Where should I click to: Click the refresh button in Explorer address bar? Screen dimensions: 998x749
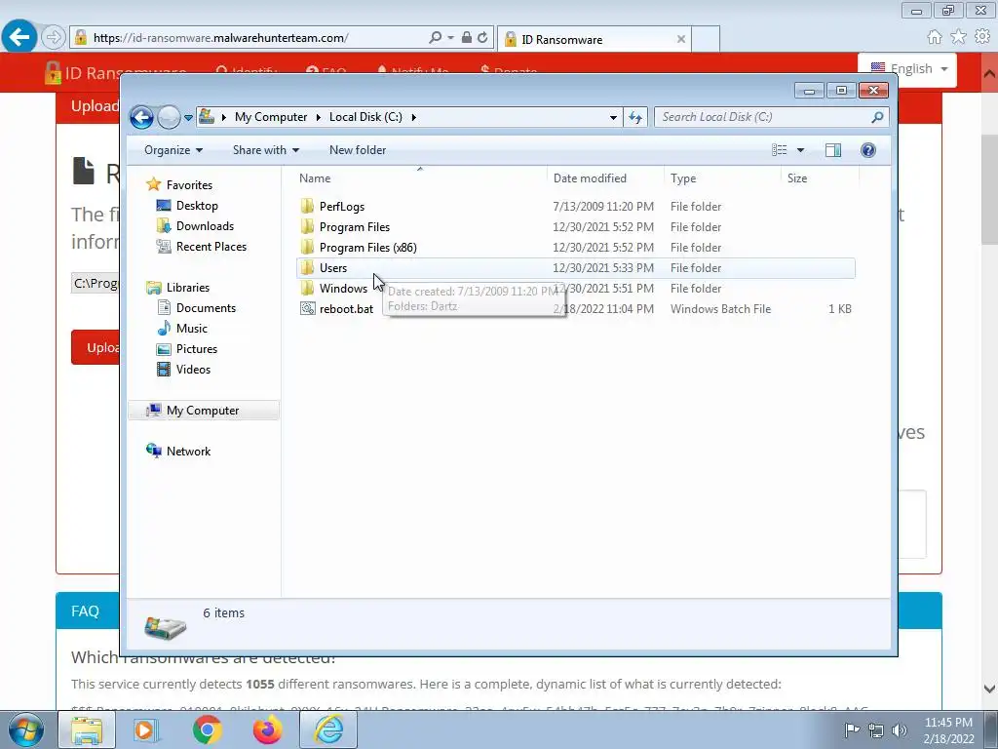tap(635, 117)
